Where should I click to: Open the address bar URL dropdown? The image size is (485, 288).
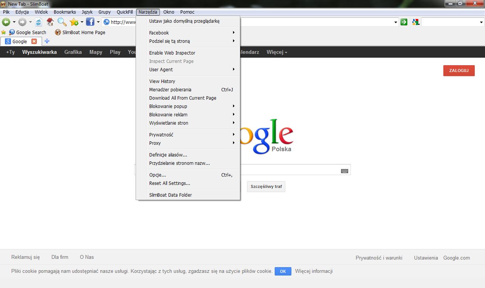click(396, 22)
